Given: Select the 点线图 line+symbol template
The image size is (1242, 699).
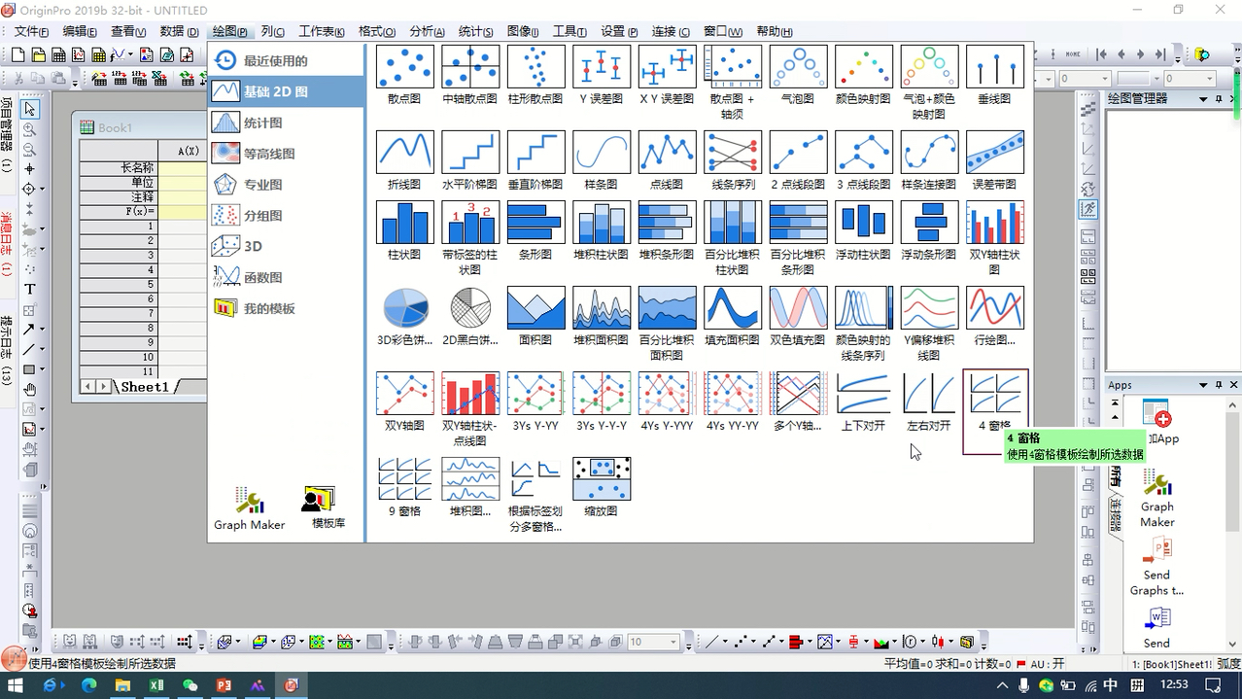Looking at the screenshot, I should [667, 160].
